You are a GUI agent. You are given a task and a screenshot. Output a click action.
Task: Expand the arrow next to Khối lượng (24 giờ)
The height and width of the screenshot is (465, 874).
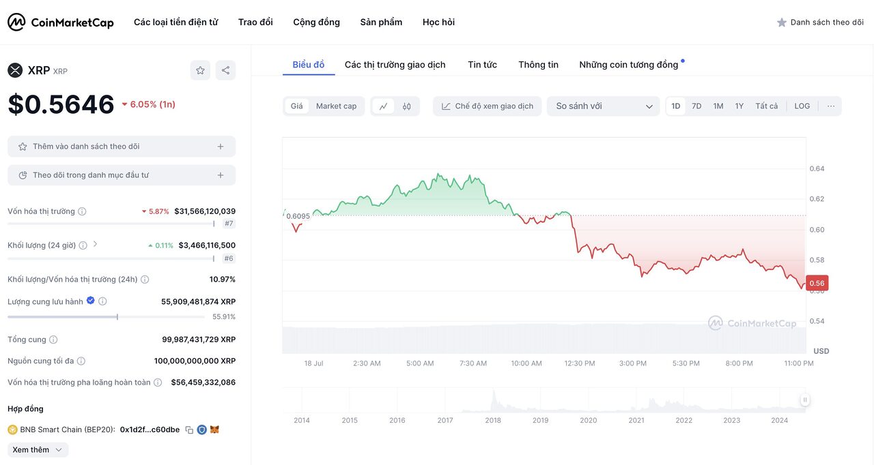click(x=95, y=244)
